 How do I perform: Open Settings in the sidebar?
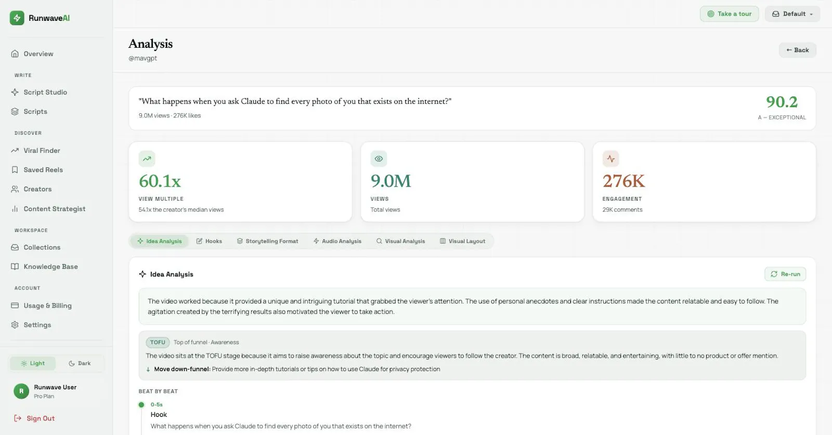pyautogui.click(x=56, y=325)
